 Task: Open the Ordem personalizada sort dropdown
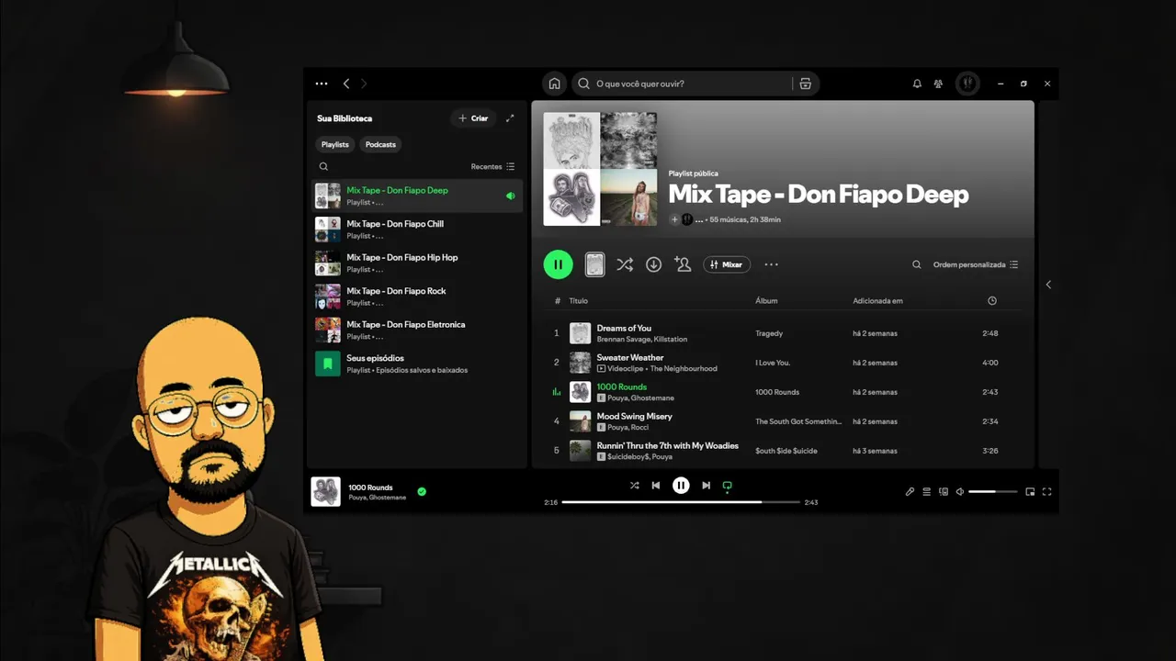976,264
